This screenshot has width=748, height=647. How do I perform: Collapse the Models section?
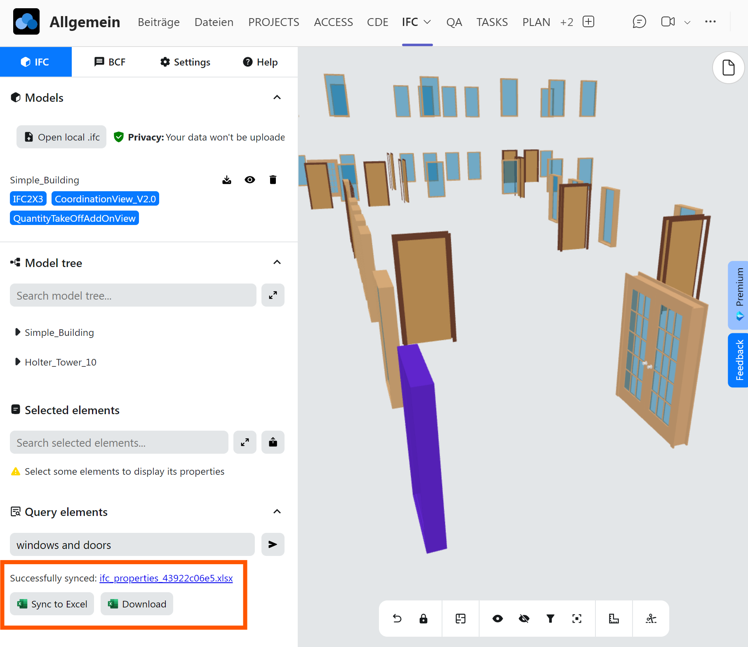pyautogui.click(x=277, y=98)
